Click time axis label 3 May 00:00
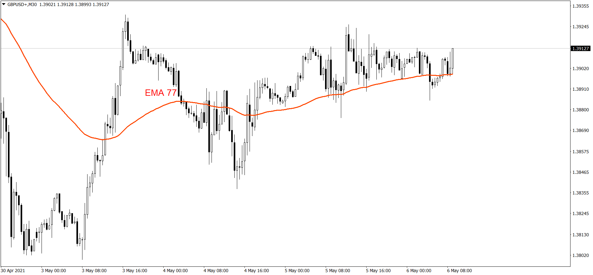Image resolution: width=593 pixels, height=275 pixels. (54, 271)
